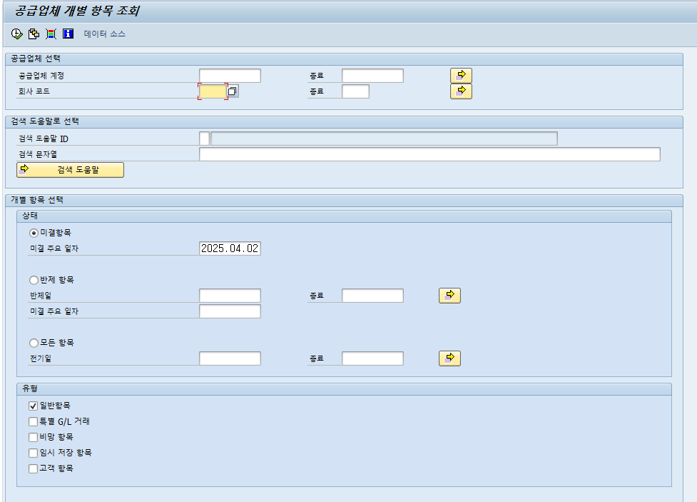Click the 전기일 종료 input field
The height and width of the screenshot is (502, 697).
point(372,358)
